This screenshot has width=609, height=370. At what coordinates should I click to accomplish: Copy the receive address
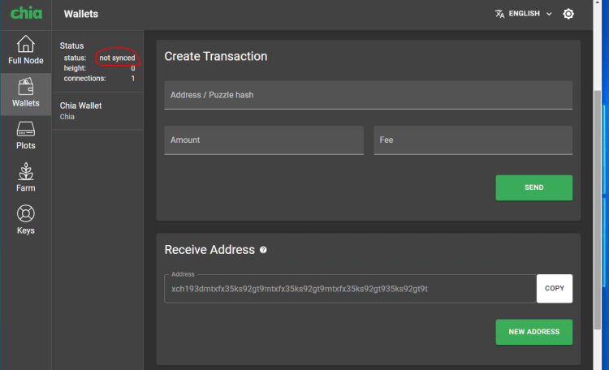[554, 288]
